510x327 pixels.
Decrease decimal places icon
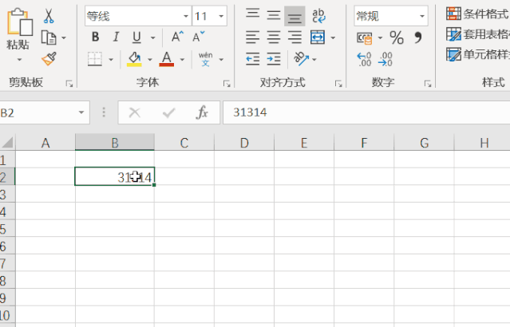pos(385,60)
